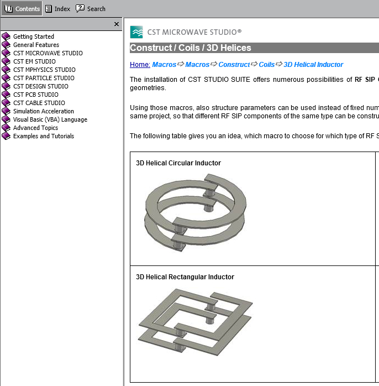Click the 3D Helical Circular Inductor heading

coord(178,163)
